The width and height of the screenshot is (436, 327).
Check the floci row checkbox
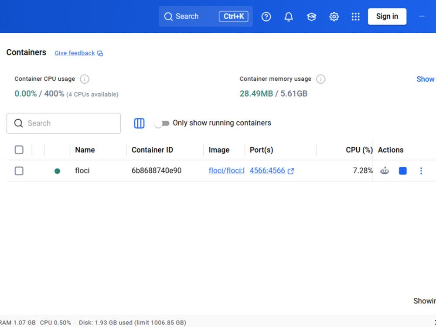[x=19, y=171]
